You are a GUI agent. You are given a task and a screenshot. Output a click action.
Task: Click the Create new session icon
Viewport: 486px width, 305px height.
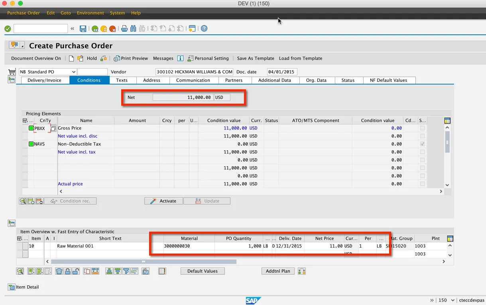click(192, 29)
